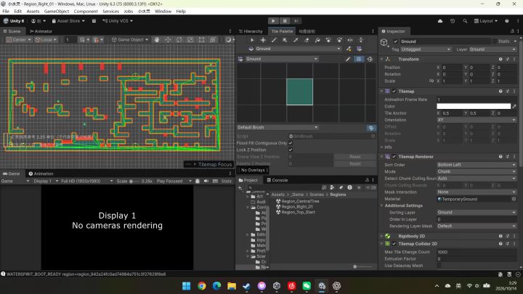This screenshot has width=523, height=294.
Task: Click the Play button
Action: coord(273,21)
